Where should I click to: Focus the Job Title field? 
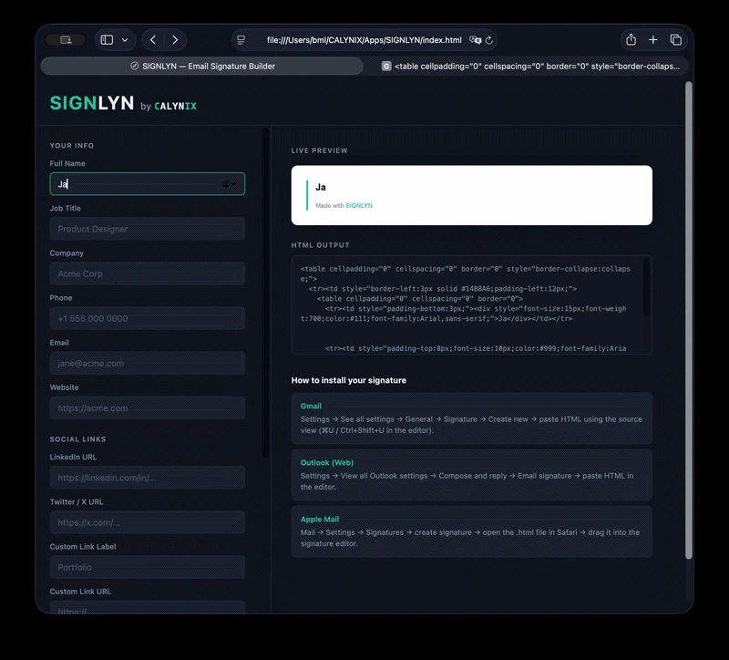(147, 229)
